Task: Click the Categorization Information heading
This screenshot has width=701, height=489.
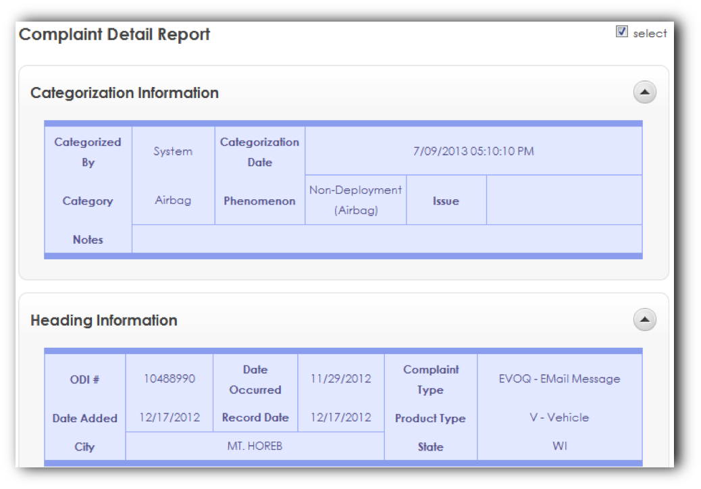Action: (124, 93)
